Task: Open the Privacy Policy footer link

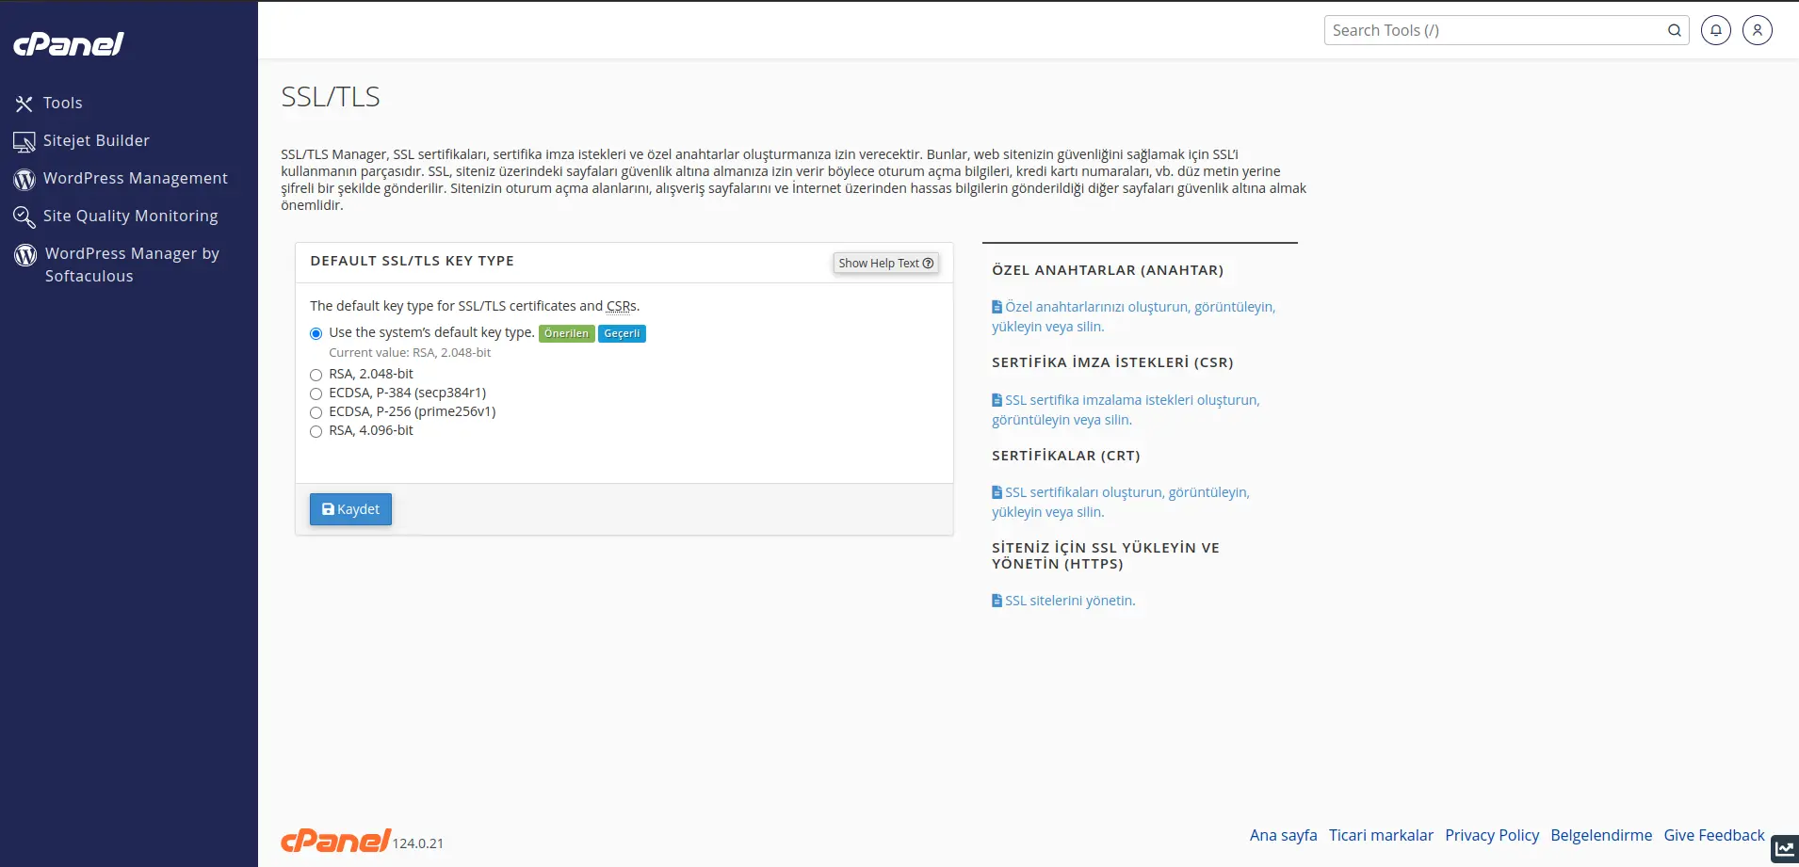Action: click(x=1492, y=835)
